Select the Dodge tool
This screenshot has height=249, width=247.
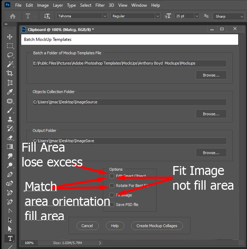[x=10, y=165]
